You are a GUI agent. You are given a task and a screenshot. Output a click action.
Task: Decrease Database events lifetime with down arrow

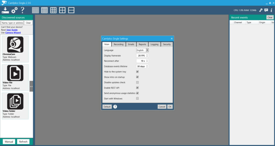pos(147,67)
